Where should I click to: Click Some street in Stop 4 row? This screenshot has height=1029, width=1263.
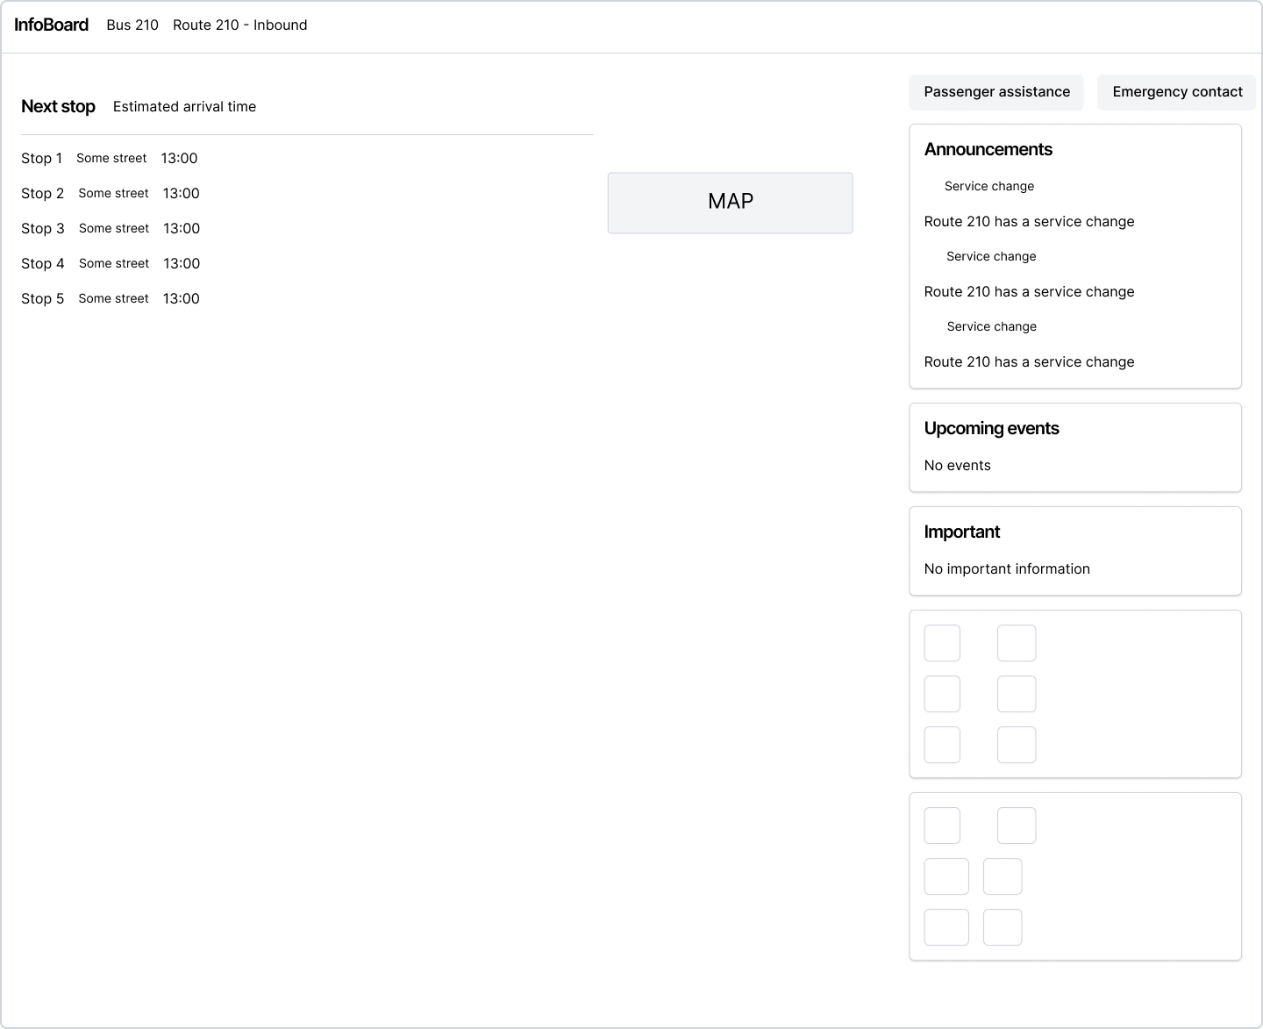(x=114, y=263)
